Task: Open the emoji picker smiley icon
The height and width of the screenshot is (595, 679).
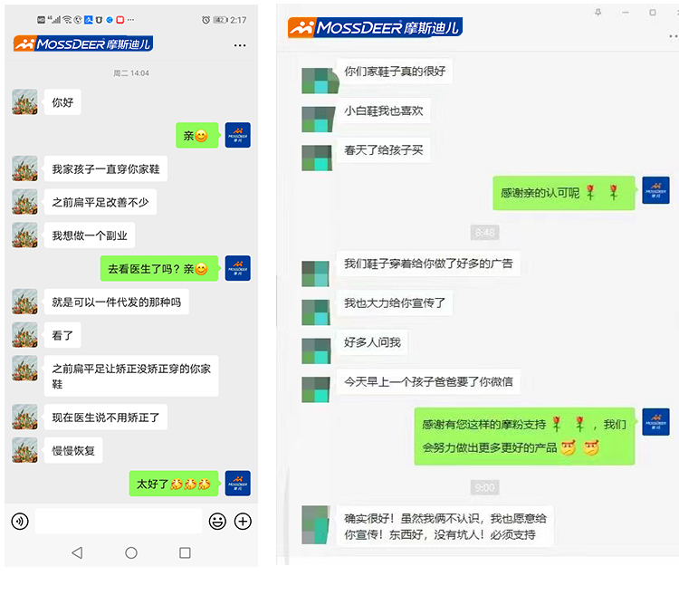Action: pyautogui.click(x=217, y=521)
